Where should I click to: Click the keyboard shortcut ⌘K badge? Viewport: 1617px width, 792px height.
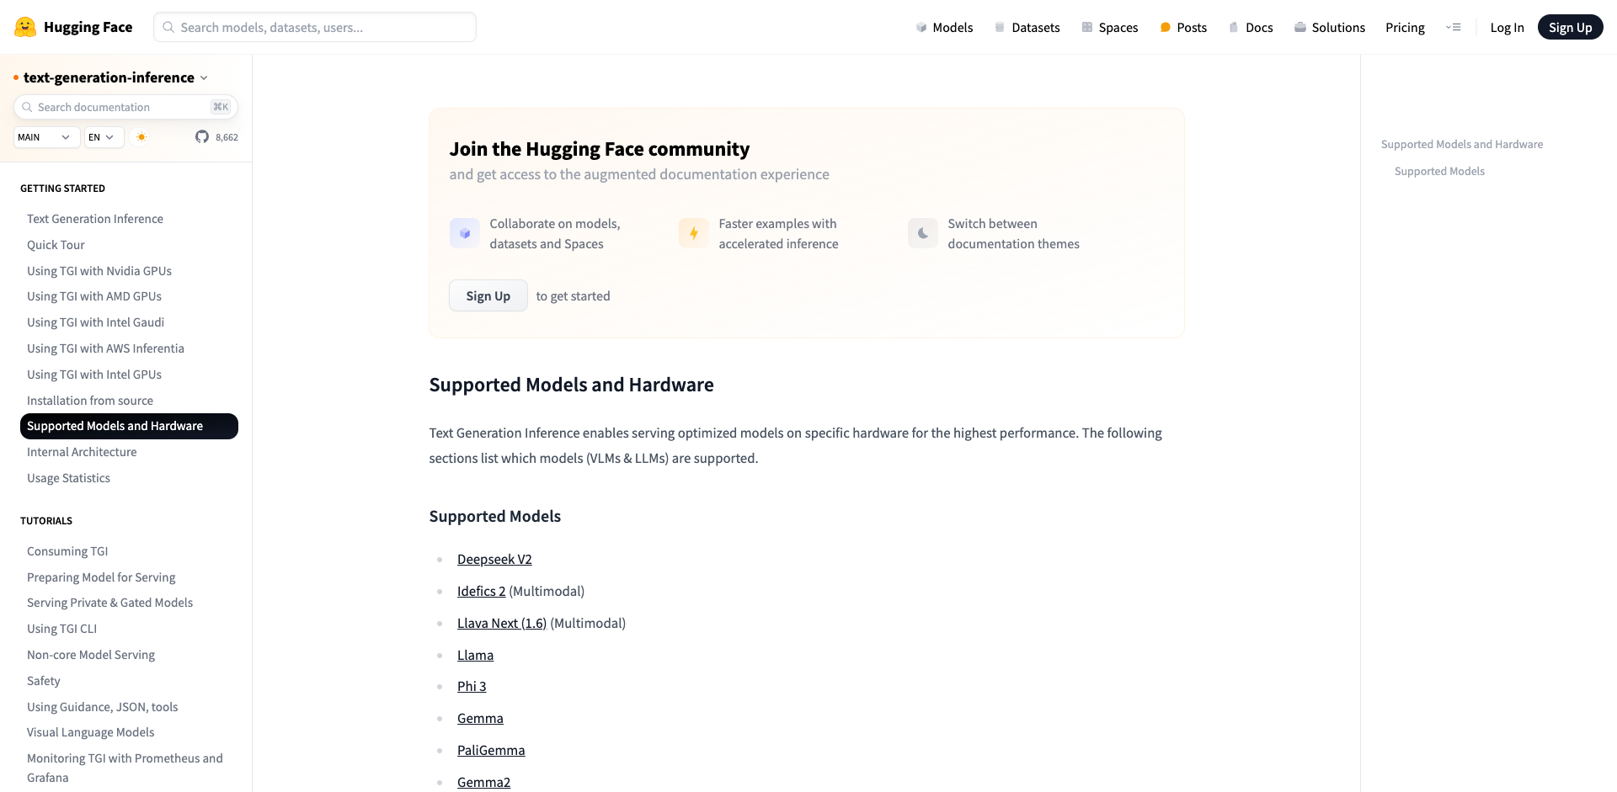(x=220, y=107)
